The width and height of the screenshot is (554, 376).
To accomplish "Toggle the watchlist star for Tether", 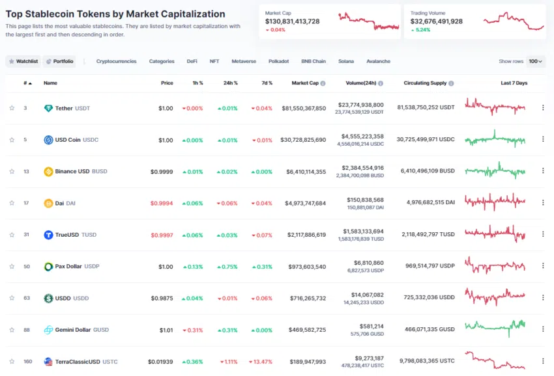I will tap(12, 108).
